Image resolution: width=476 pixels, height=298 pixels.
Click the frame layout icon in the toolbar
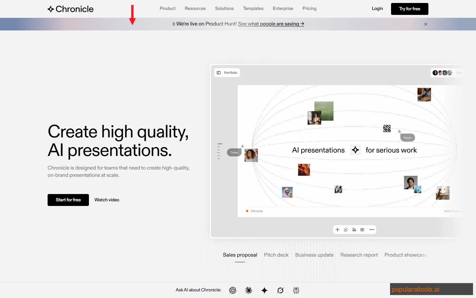coord(362,229)
